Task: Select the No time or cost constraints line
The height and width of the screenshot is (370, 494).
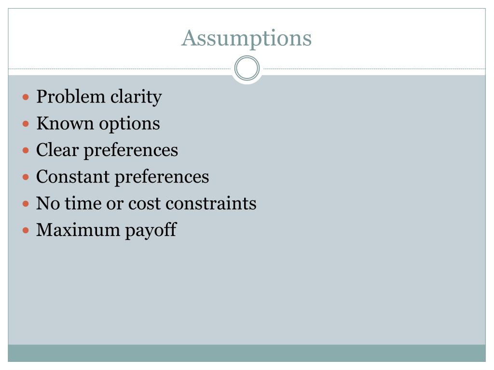Action: click(x=146, y=203)
